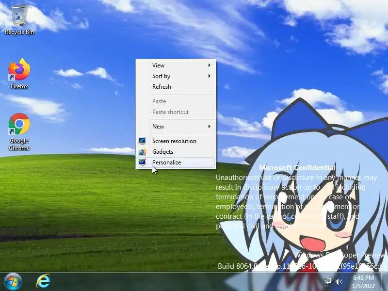Click the icon beside Personalize
Screen dimensions: 388x291
point(142,162)
